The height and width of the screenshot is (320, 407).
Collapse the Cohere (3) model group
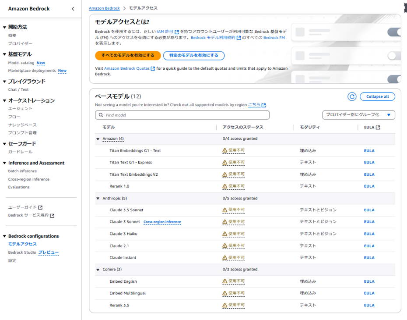pyautogui.click(x=98, y=270)
